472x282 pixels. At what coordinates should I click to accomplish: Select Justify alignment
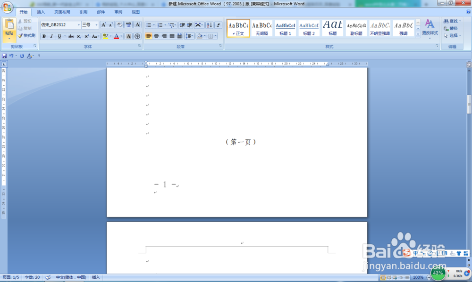[172, 36]
